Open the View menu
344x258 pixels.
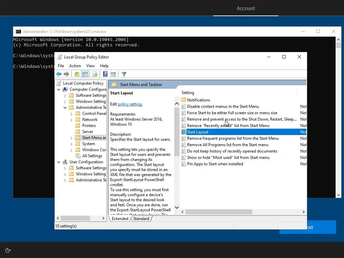90,66
